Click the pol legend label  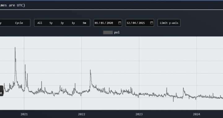[x=117, y=33]
